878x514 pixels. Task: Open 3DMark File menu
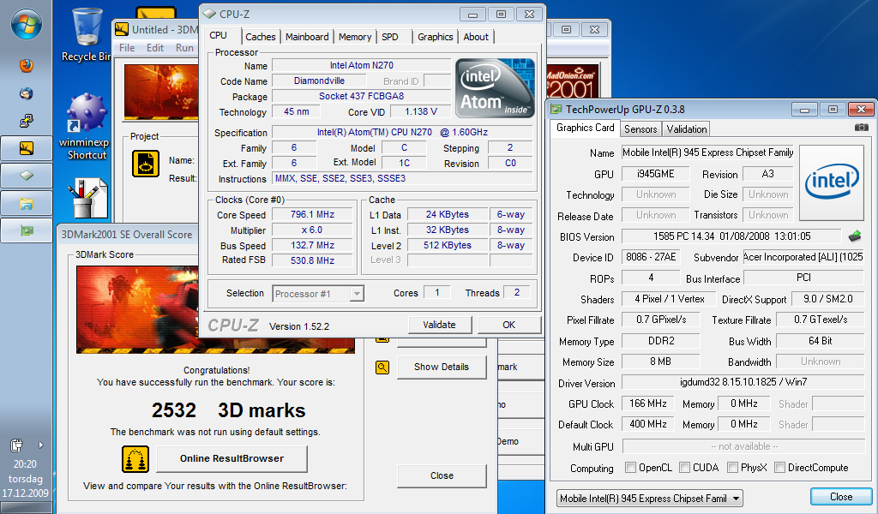(x=127, y=47)
